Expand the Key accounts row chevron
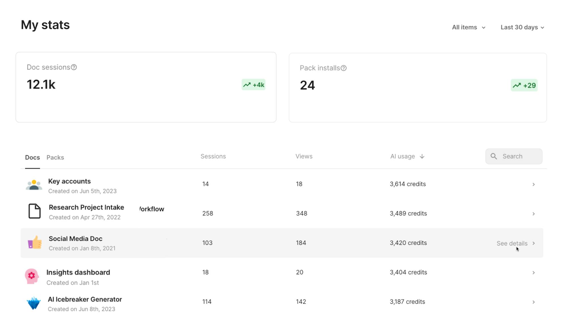 click(x=533, y=185)
